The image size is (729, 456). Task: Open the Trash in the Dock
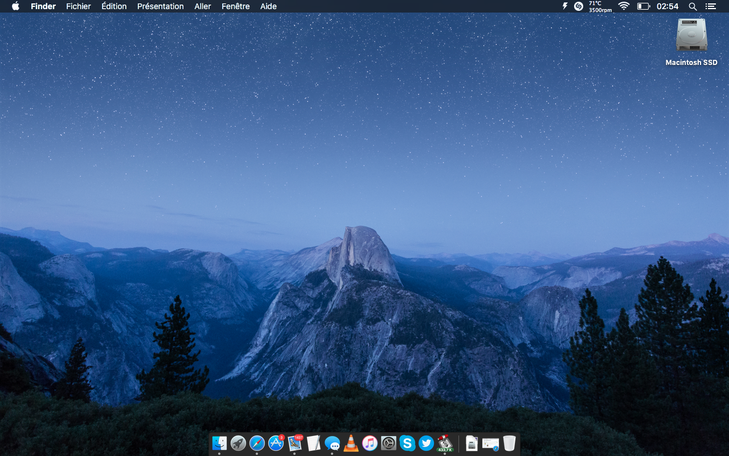(509, 443)
